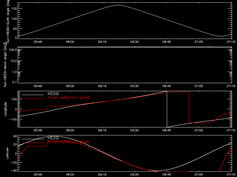Click 07:15 time label under Moon angle plot
The width and height of the screenshot is (237, 177).
tap(231, 86)
